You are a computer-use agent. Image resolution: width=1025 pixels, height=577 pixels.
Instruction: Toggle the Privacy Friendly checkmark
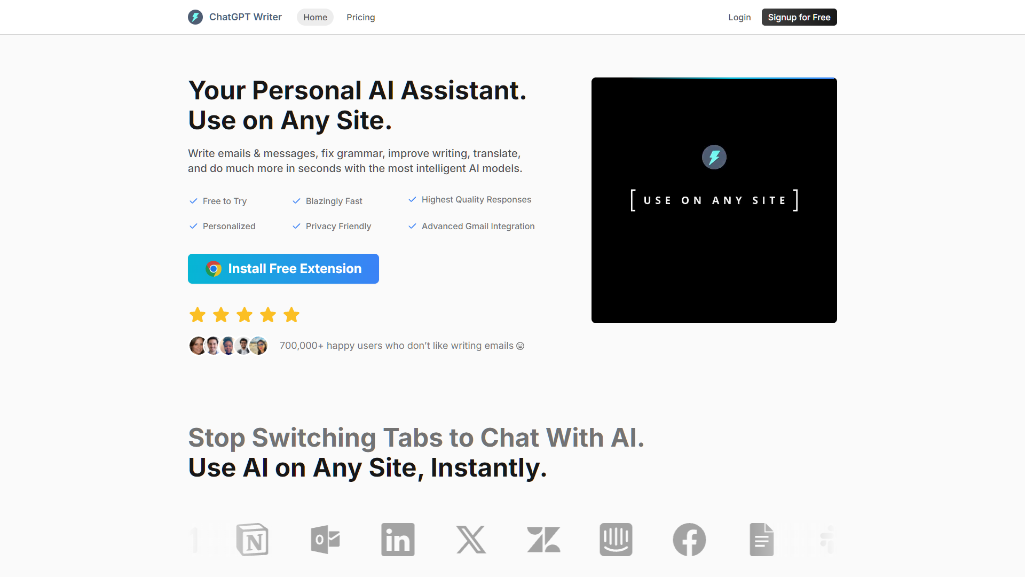296,226
